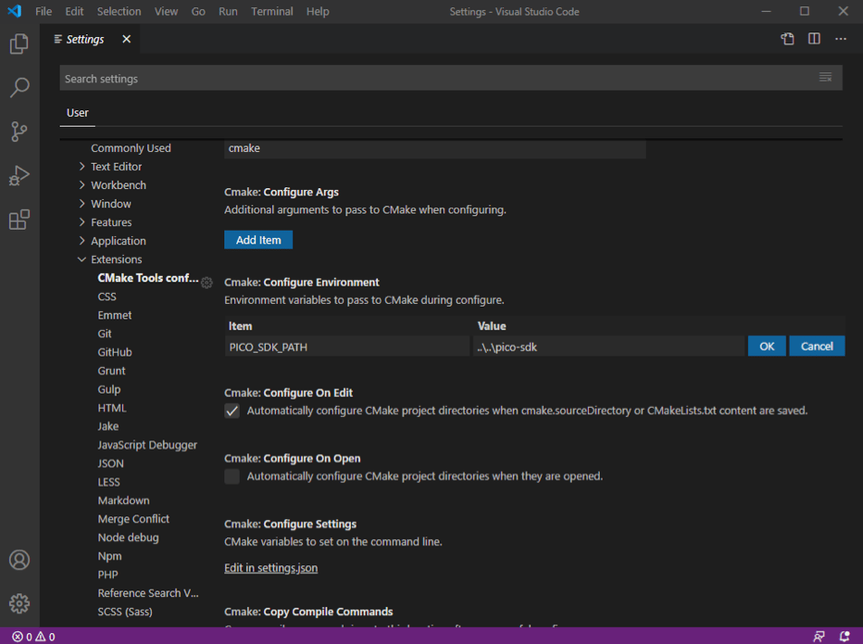Select SCSS (Sass) in the extensions list
The width and height of the screenshot is (863, 644).
(125, 612)
